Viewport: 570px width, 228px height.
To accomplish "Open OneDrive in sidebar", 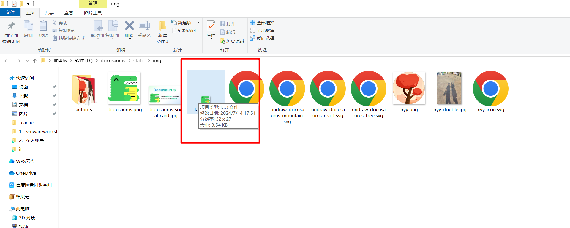I will point(23,173).
